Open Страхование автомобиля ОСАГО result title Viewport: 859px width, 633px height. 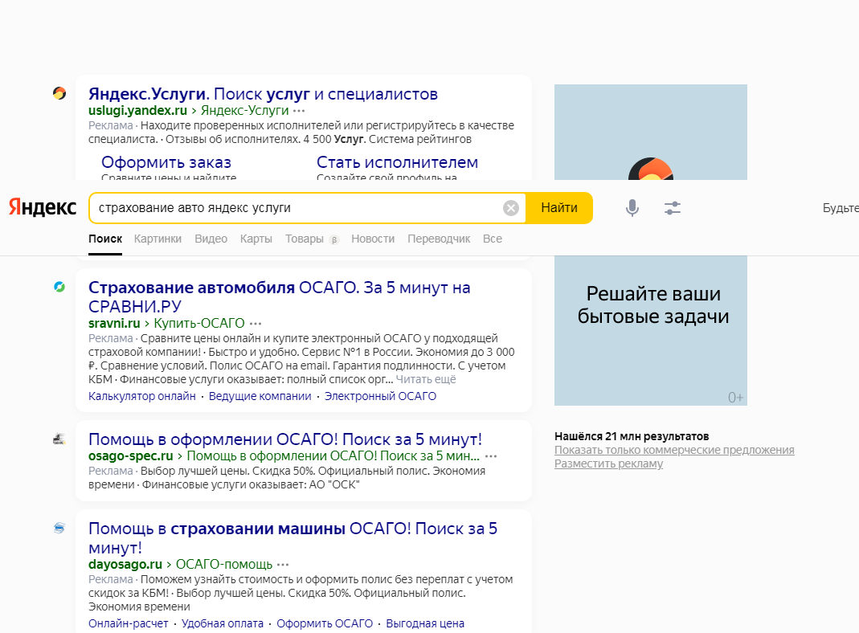click(280, 296)
